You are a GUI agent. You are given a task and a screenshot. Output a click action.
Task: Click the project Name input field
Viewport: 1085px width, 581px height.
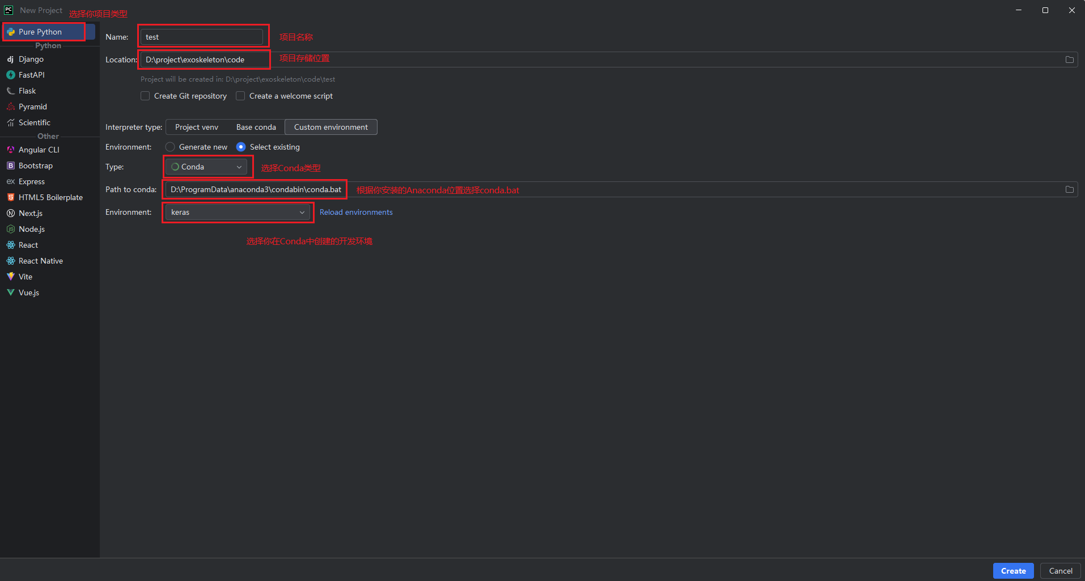click(x=201, y=37)
